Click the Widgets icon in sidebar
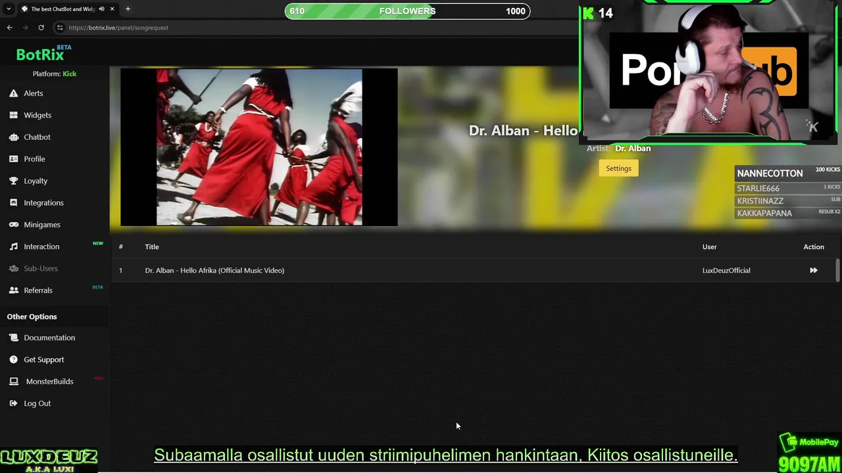 pyautogui.click(x=13, y=115)
